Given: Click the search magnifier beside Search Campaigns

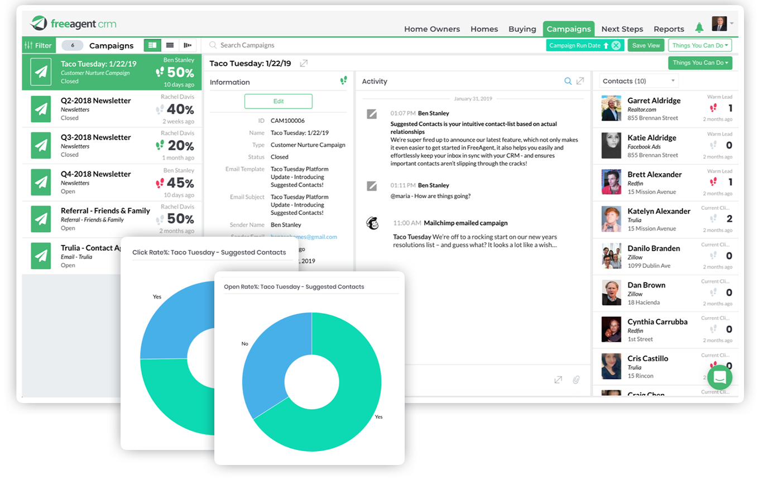Looking at the screenshot, I should click(x=213, y=45).
